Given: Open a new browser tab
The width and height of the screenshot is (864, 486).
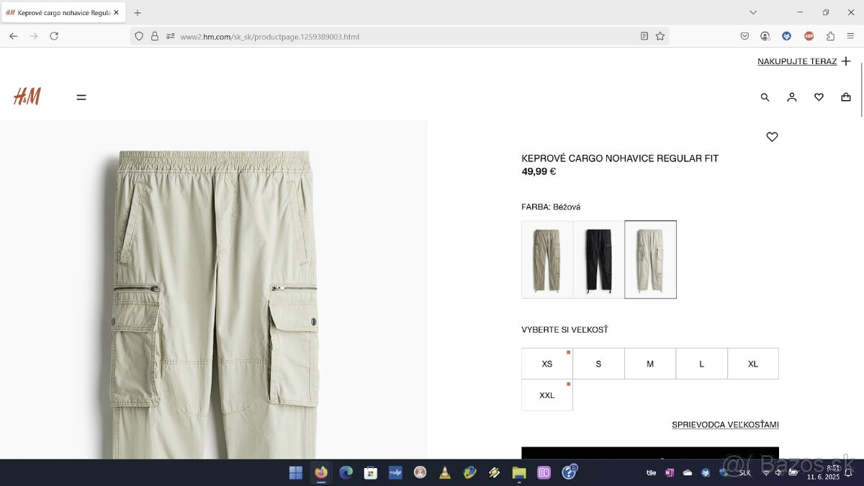Looking at the screenshot, I should click(x=138, y=12).
